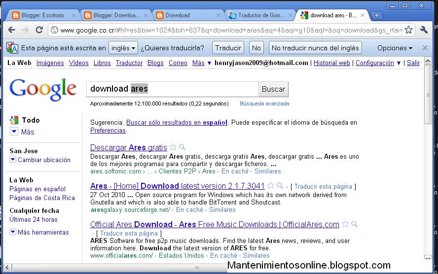Viewport: 438px width, 274px height.
Task: Filter results to Últimas 24 horas
Action: [34, 220]
